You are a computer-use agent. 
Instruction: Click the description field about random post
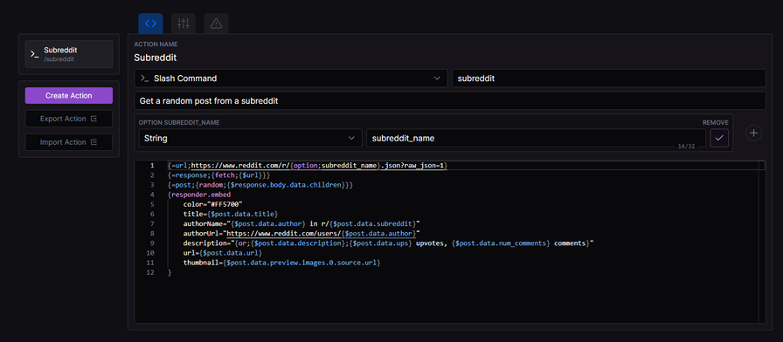pos(449,100)
